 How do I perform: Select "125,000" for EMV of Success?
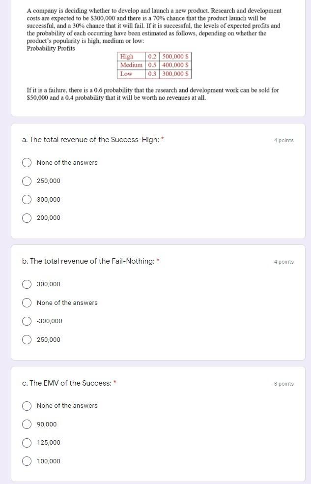tap(27, 442)
